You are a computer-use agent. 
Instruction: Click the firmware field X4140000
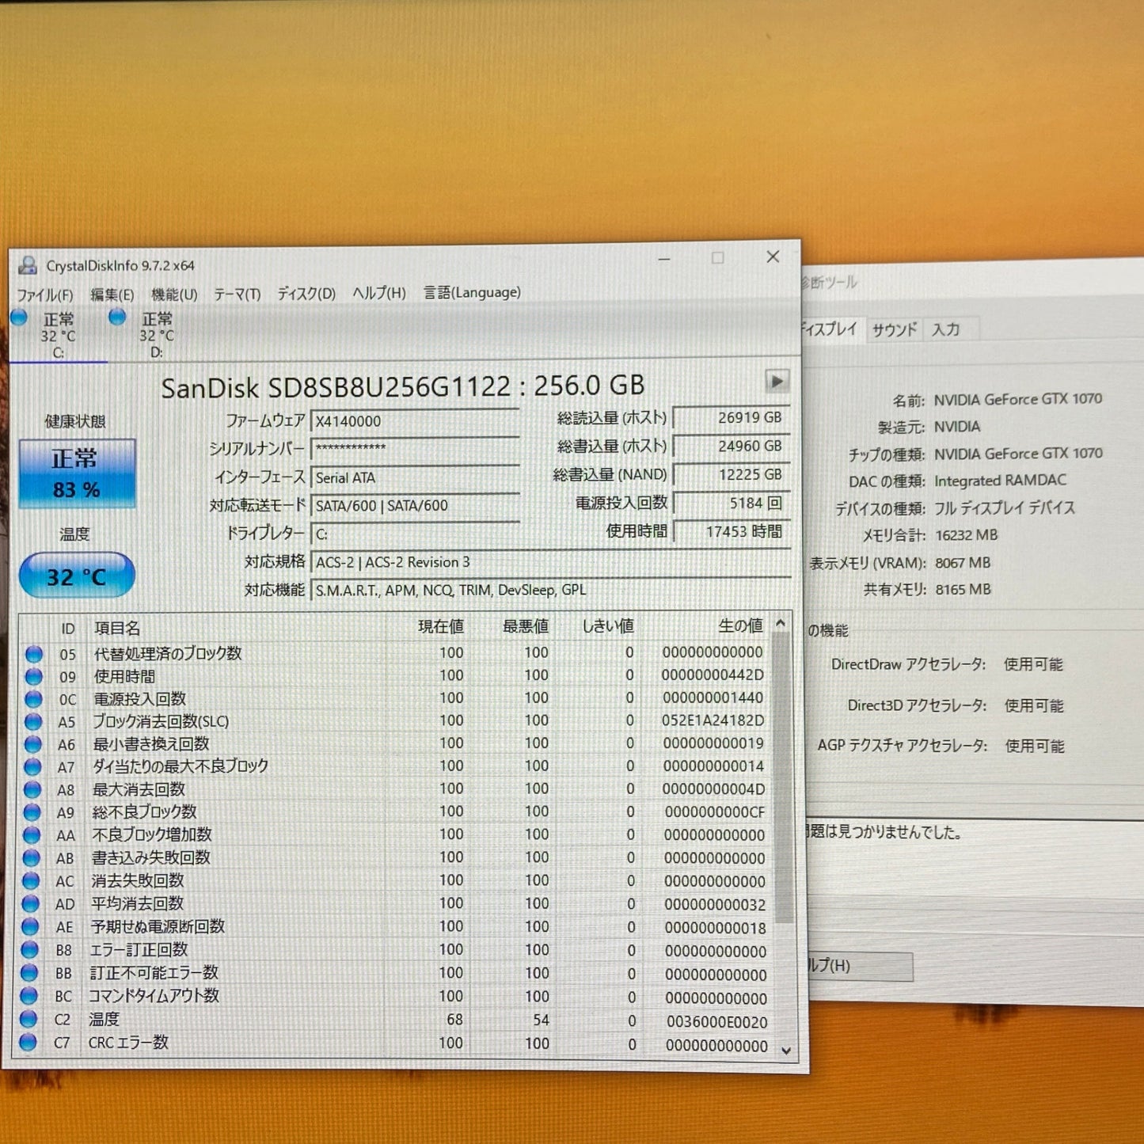(415, 421)
